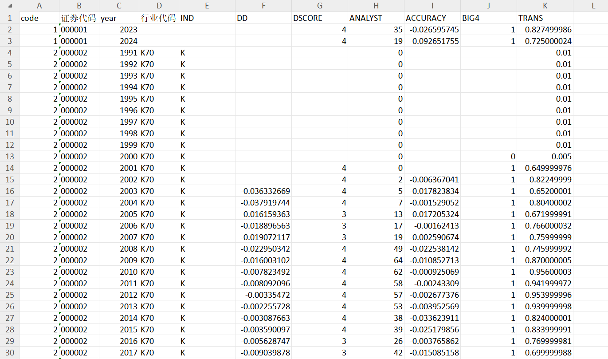The height and width of the screenshot is (359, 608).
Task: Select column E by its header
Action: pos(207,6)
